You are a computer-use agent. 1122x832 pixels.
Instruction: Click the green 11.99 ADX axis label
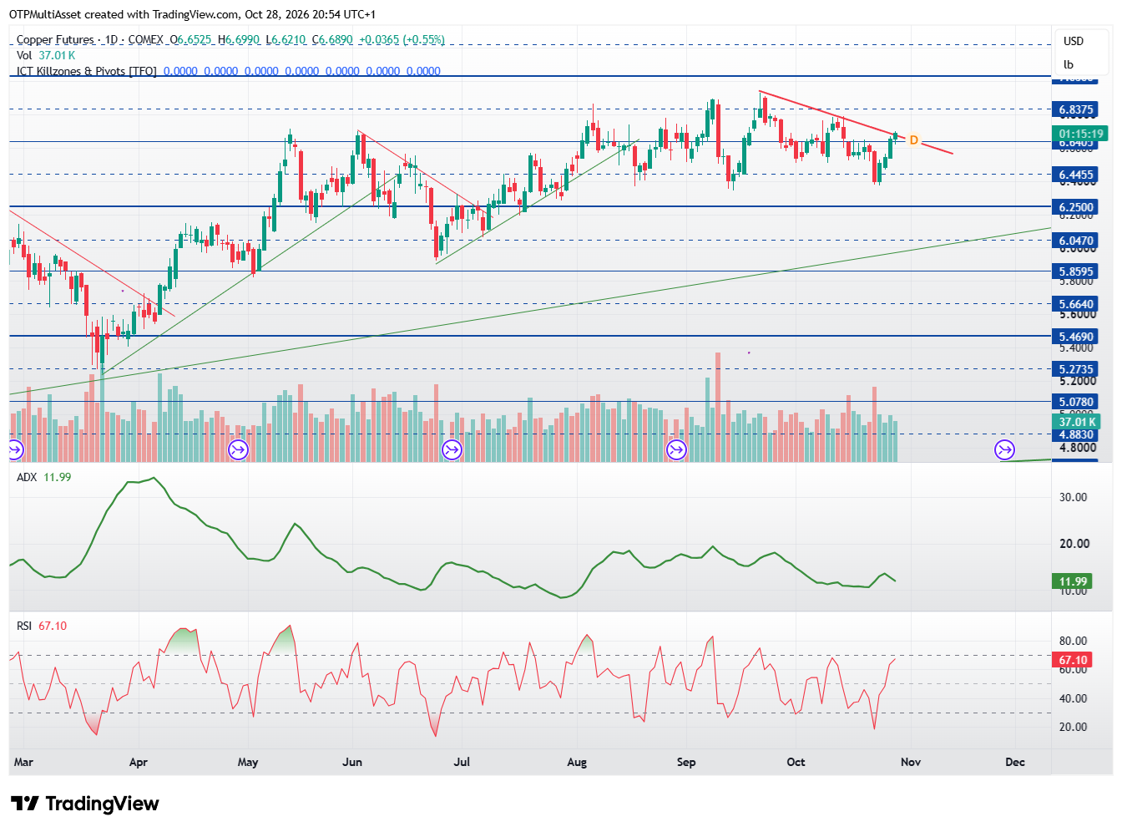point(1073,581)
